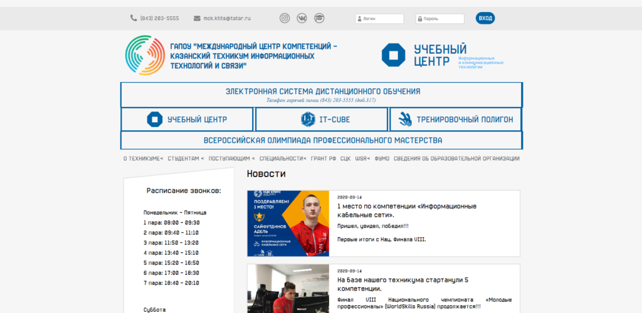Image resolution: width=642 pixels, height=313 pixels.
Task: Expand the Поступающим menu
Action: tap(231, 158)
